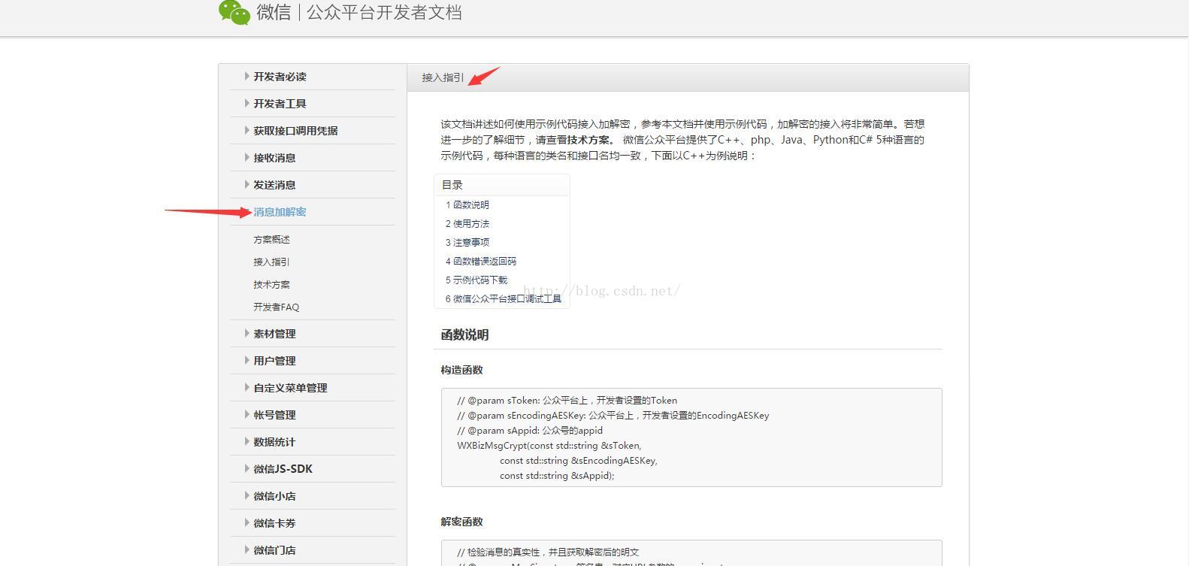Expand the 数据统计 section arrow
The width and height of the screenshot is (1189, 566).
pos(247,441)
